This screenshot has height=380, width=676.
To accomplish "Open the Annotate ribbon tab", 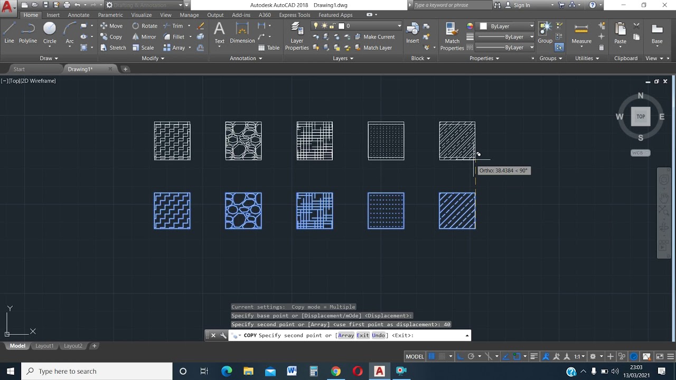I will point(79,15).
